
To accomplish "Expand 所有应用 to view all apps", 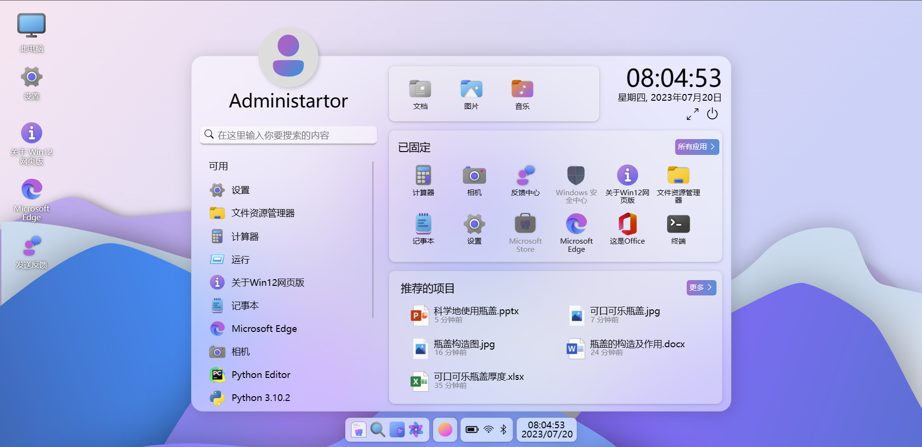I will (x=696, y=147).
